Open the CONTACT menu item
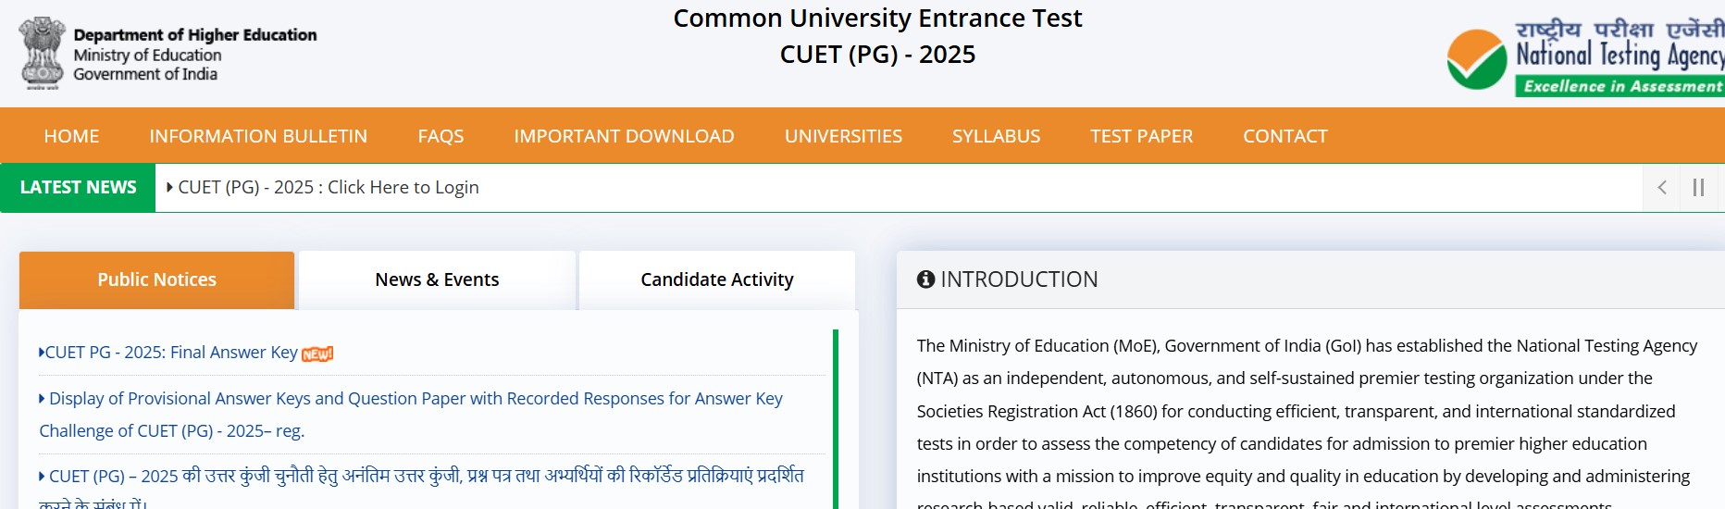1725x509 pixels. [1284, 136]
